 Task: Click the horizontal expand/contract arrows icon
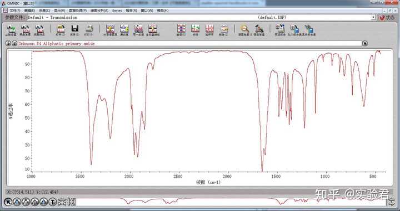[x=62, y=202]
